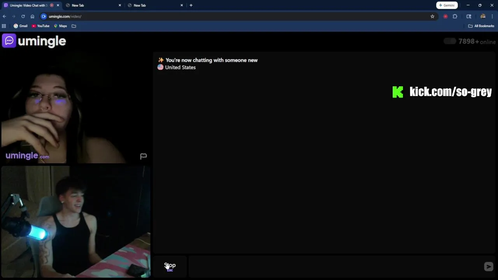Open the Extensions puzzle icon
498x280 pixels.
[x=455, y=16]
